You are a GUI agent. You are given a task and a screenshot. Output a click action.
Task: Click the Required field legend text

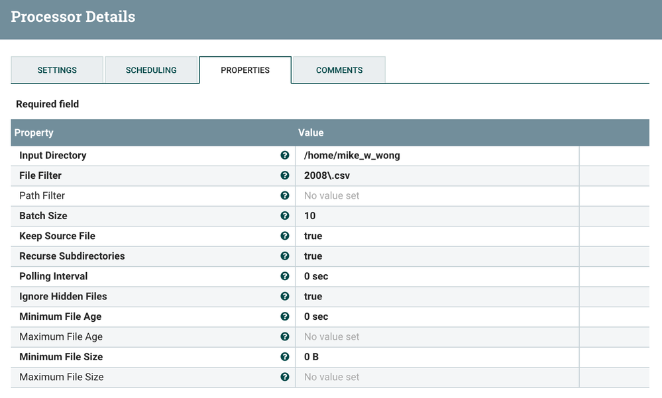pyautogui.click(x=47, y=104)
